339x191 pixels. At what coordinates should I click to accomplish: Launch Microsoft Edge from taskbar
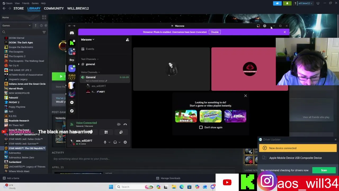[181, 187]
